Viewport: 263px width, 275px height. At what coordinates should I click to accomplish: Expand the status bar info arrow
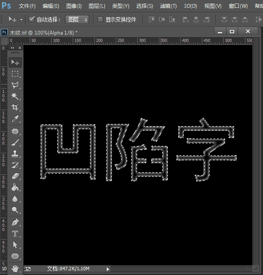pyautogui.click(x=108, y=269)
